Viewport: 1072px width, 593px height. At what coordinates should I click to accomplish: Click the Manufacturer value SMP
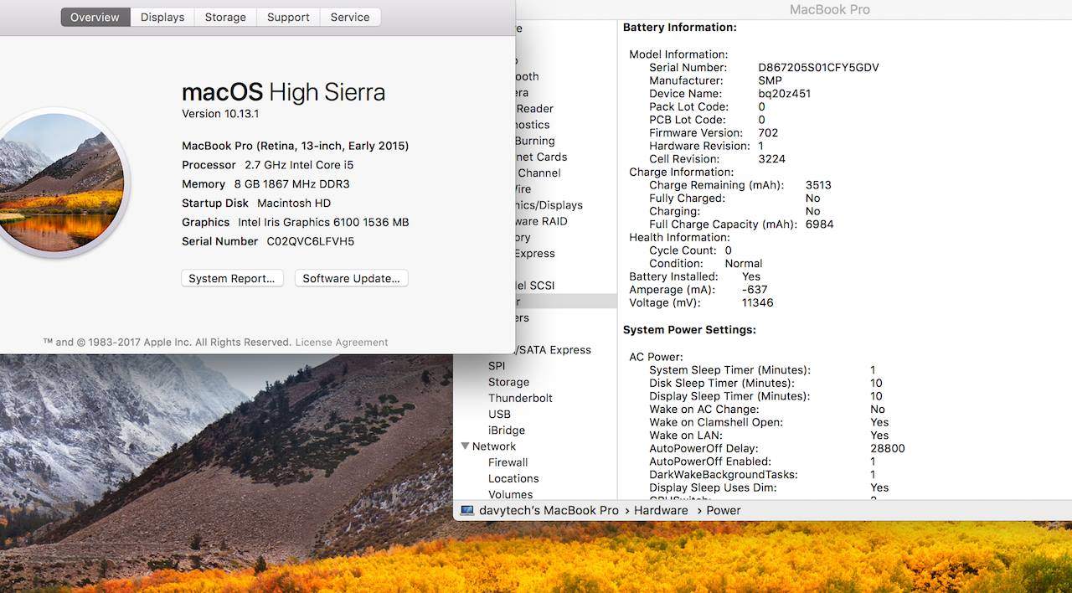[x=770, y=81]
